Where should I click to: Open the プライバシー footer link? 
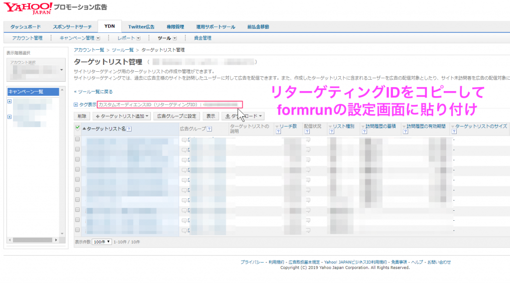252,262
